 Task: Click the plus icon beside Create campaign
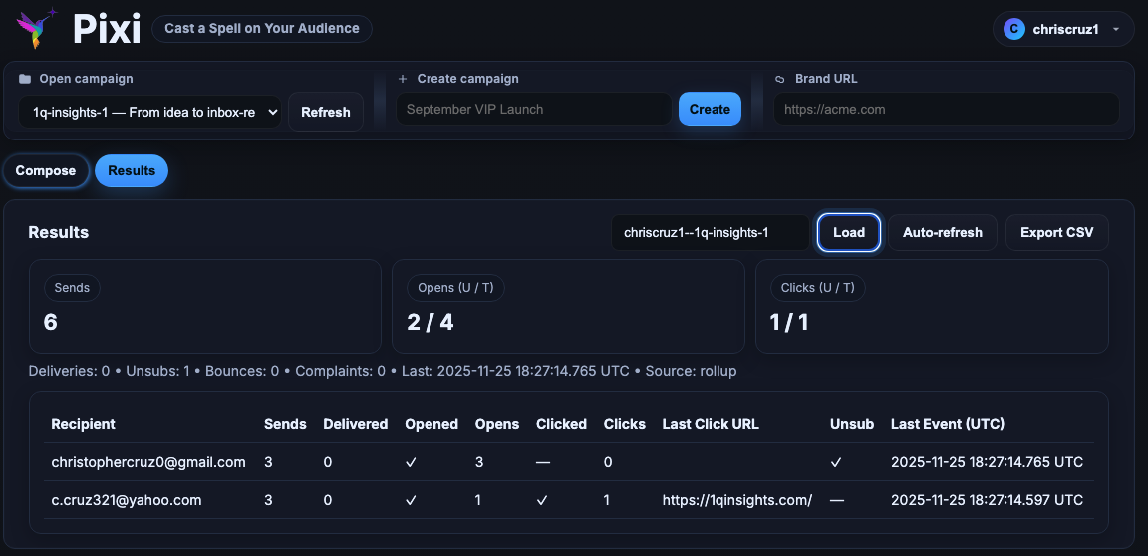[403, 79]
